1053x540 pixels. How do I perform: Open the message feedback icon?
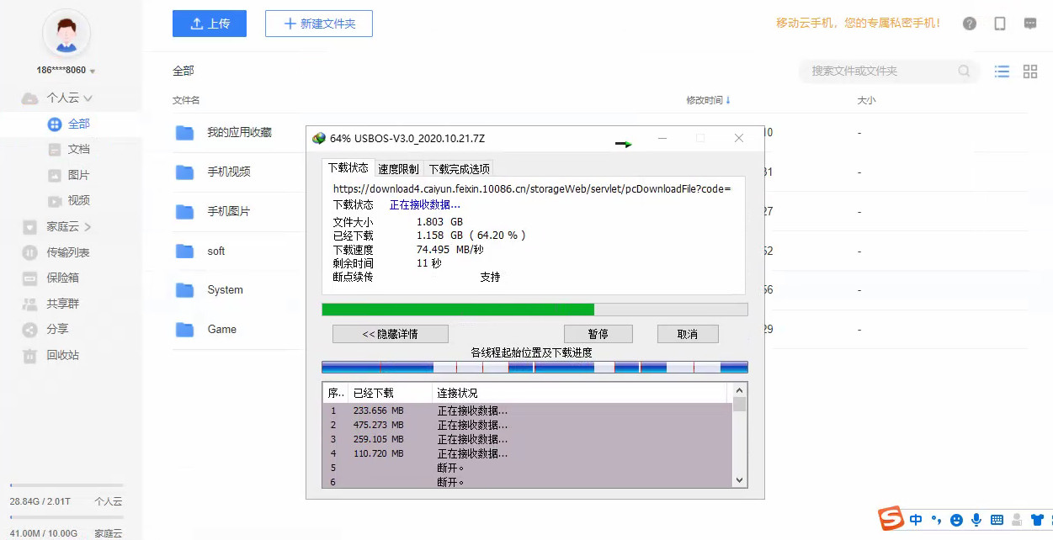click(x=1030, y=24)
